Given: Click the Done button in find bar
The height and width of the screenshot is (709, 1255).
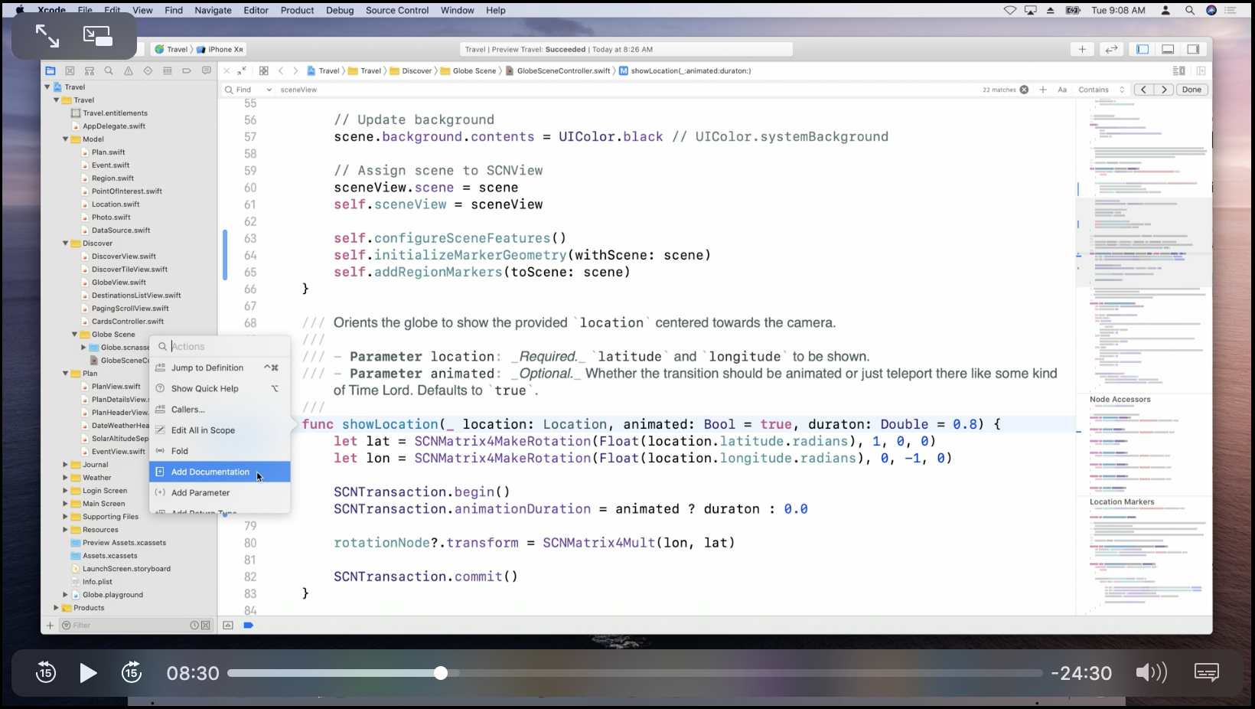Looking at the screenshot, I should click(1191, 90).
